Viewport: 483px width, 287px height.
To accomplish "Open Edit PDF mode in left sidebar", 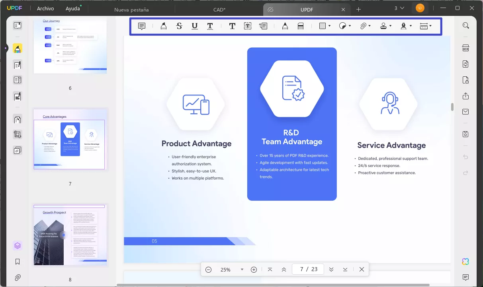I will click(18, 64).
